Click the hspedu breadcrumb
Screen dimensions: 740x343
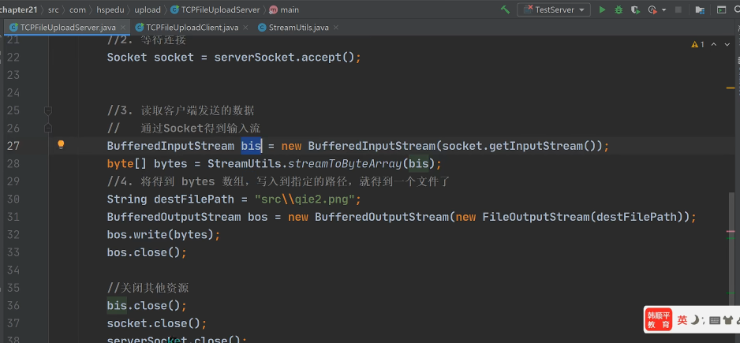tap(110, 9)
